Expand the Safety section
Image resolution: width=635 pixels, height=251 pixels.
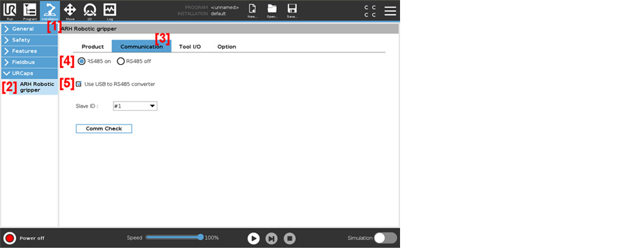pos(29,40)
